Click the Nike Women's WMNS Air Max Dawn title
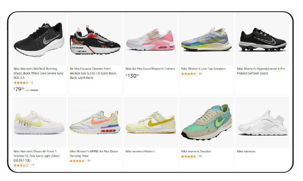 point(94,153)
